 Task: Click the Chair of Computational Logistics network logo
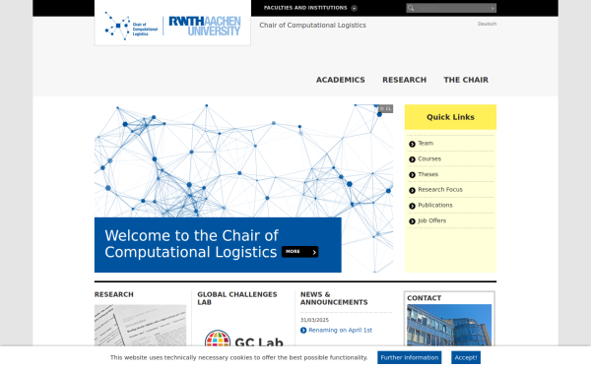point(131,26)
